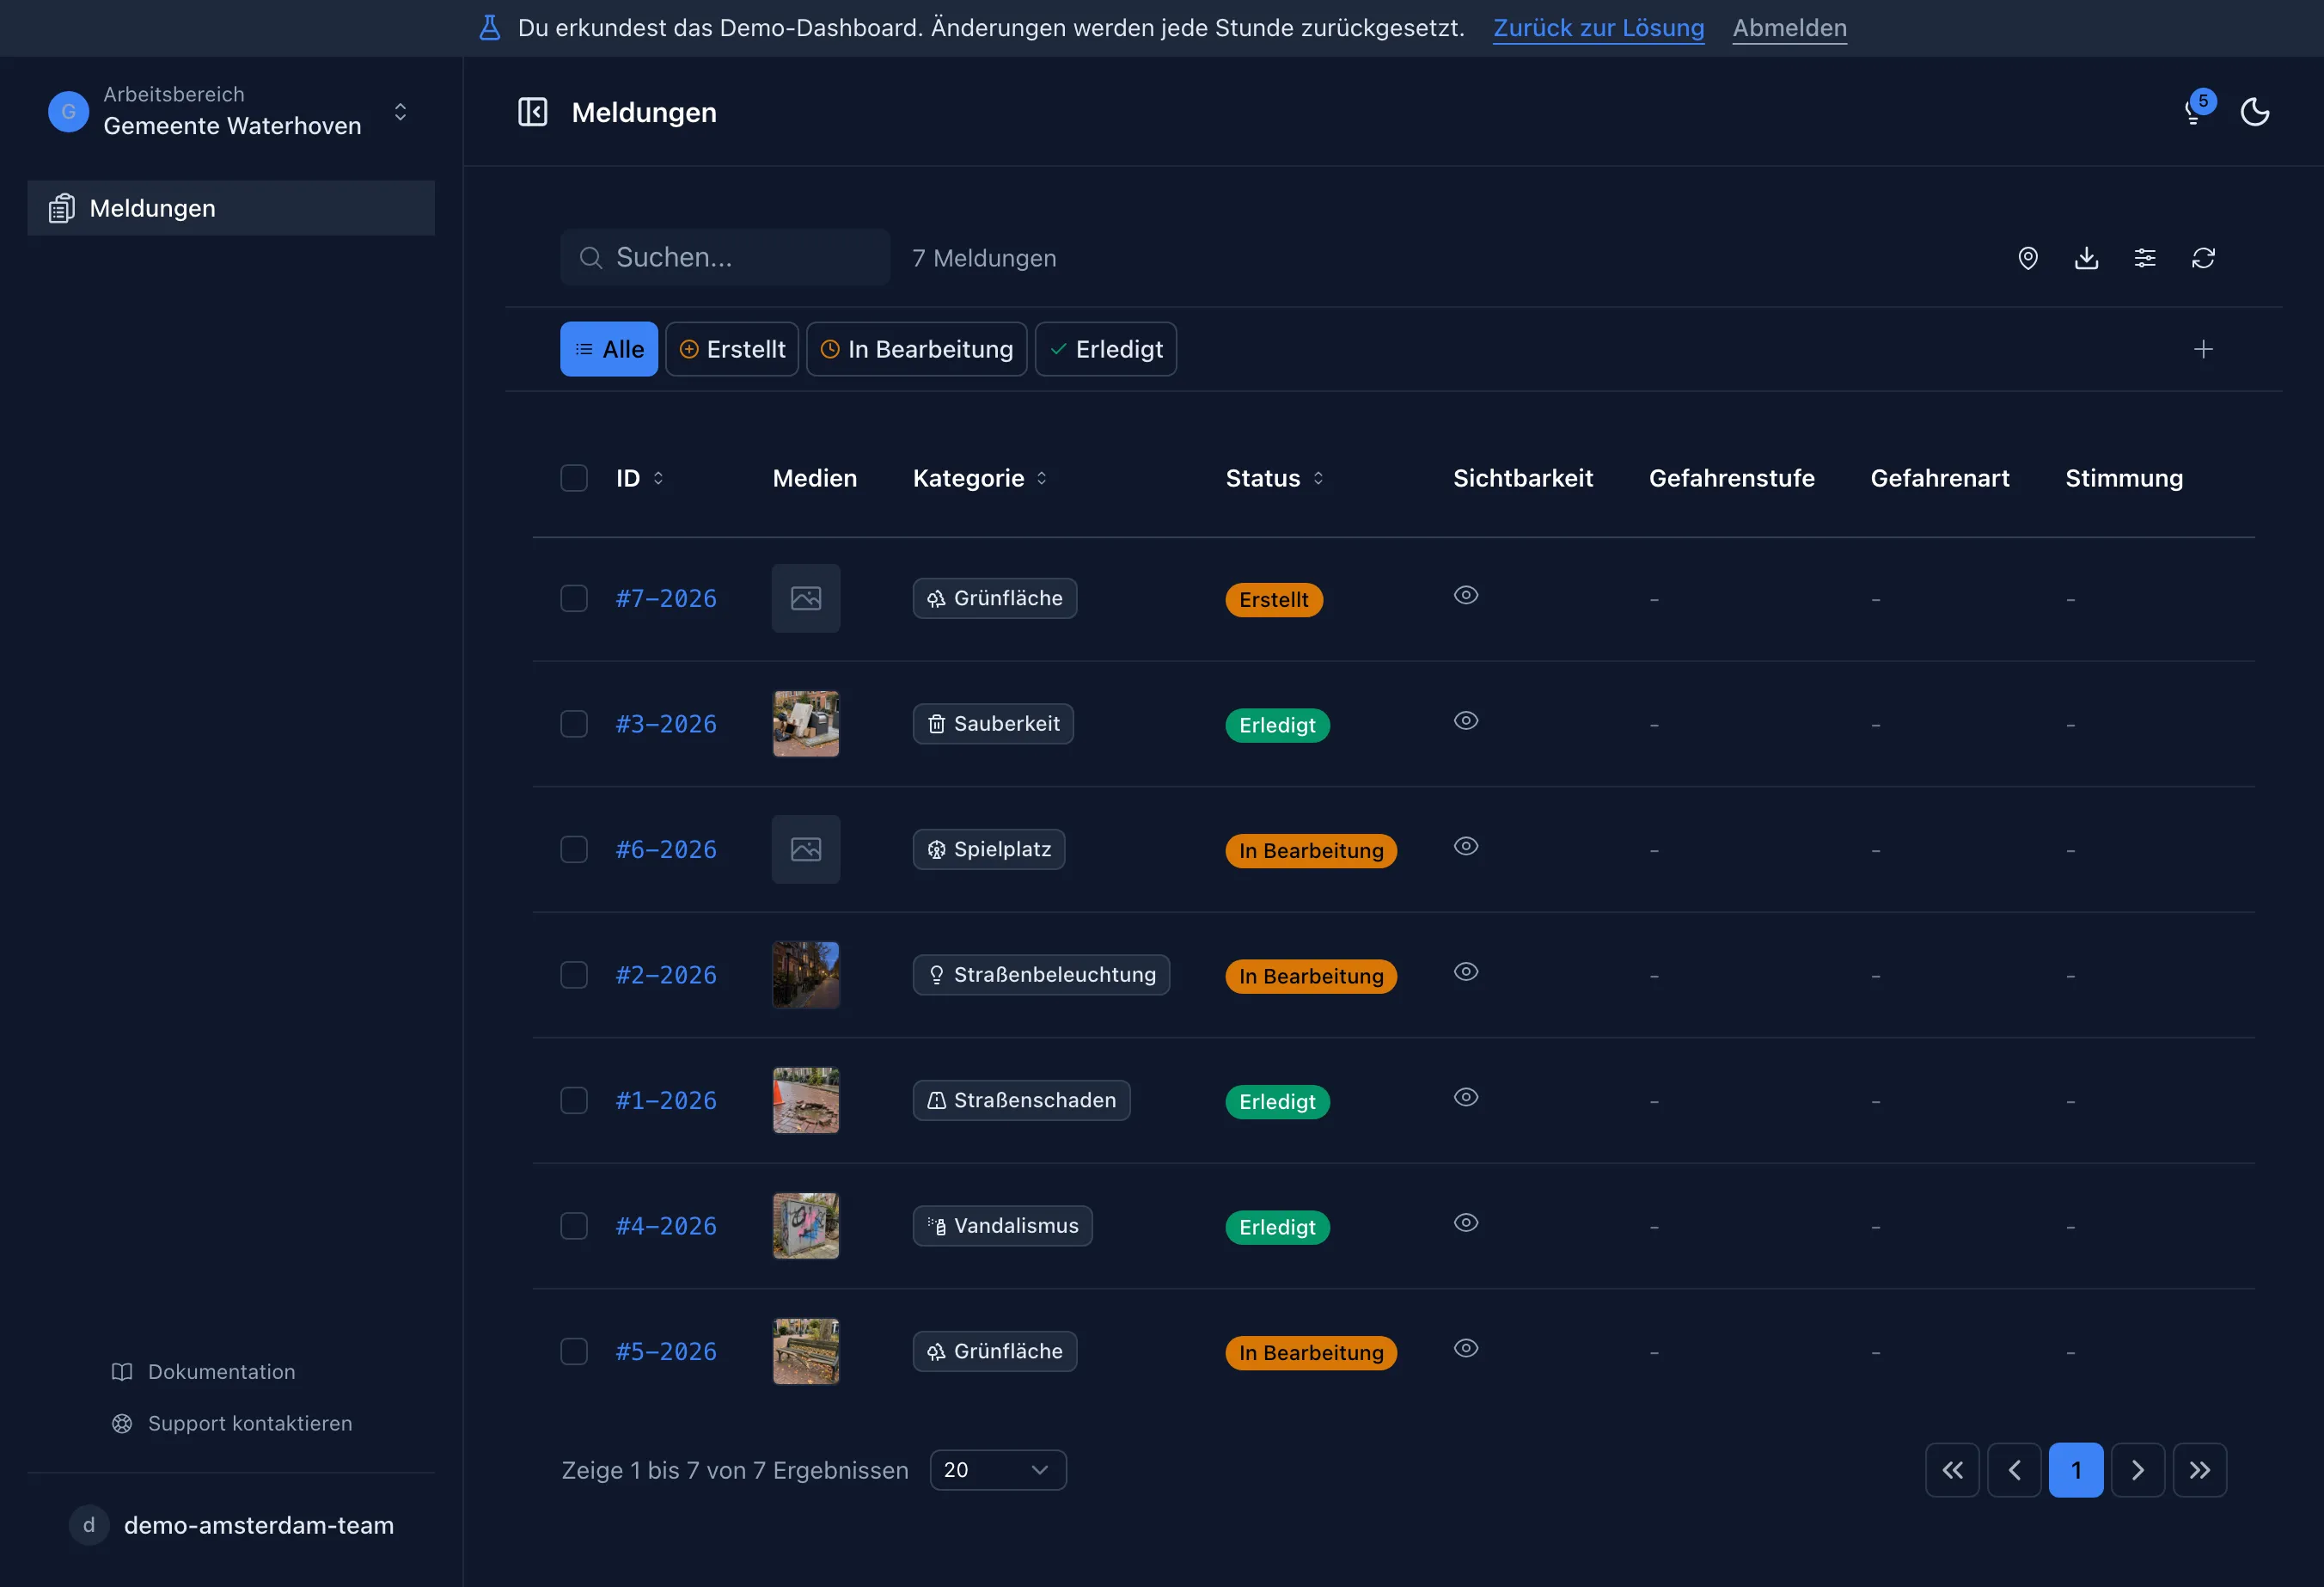This screenshot has width=2324, height=1587.
Task: Open thumbnail photo of report #4-2026
Action: click(x=806, y=1226)
